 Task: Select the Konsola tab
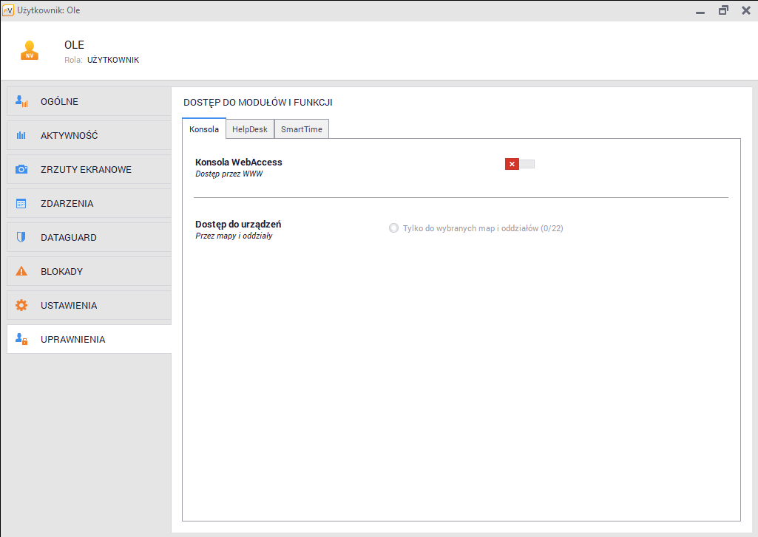(204, 128)
